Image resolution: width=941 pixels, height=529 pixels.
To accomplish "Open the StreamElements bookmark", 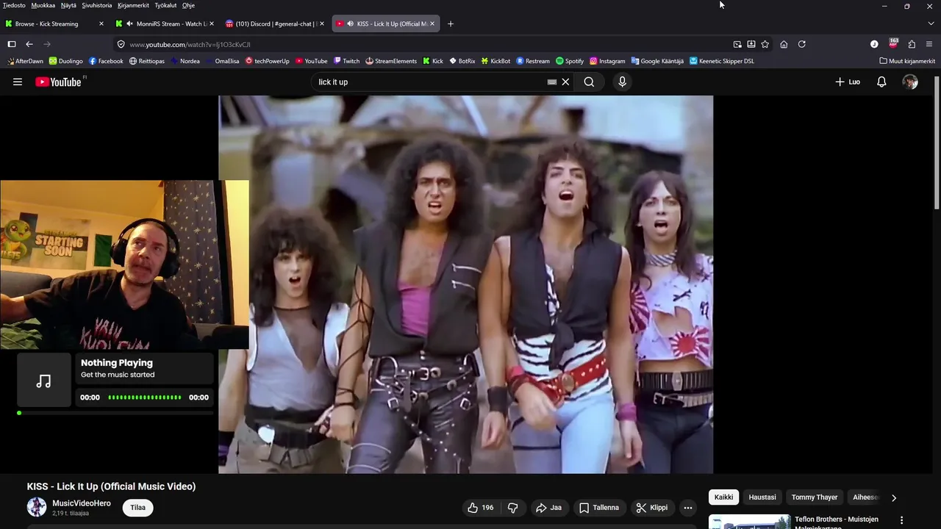I will point(391,61).
